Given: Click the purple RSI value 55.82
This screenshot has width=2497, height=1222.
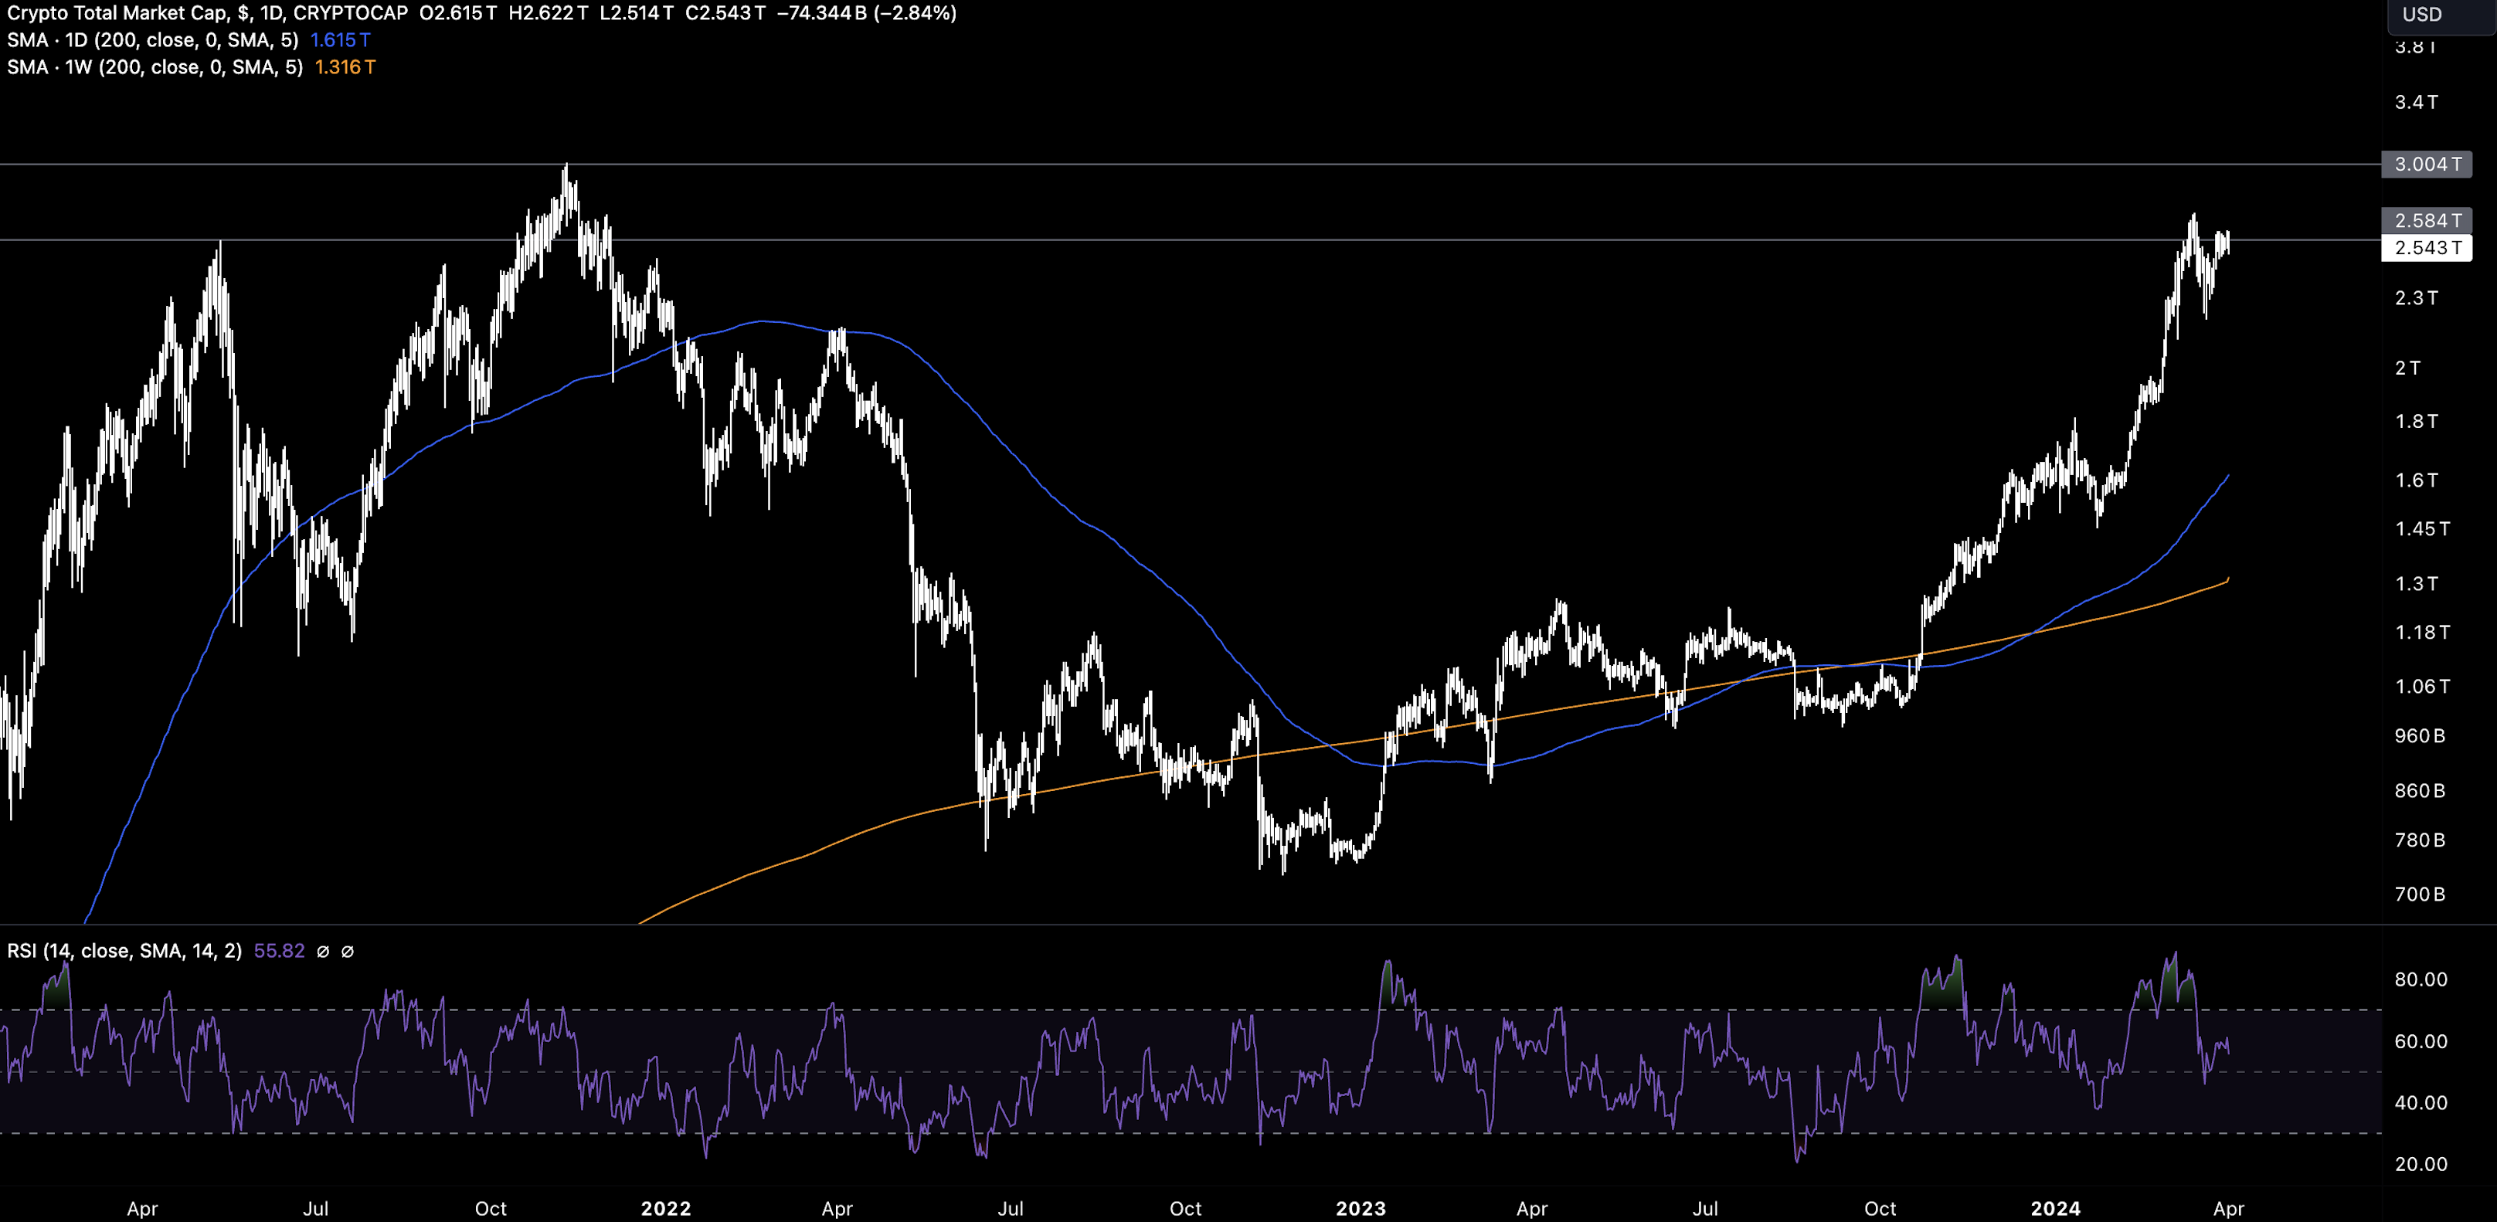Looking at the screenshot, I should pyautogui.click(x=279, y=951).
